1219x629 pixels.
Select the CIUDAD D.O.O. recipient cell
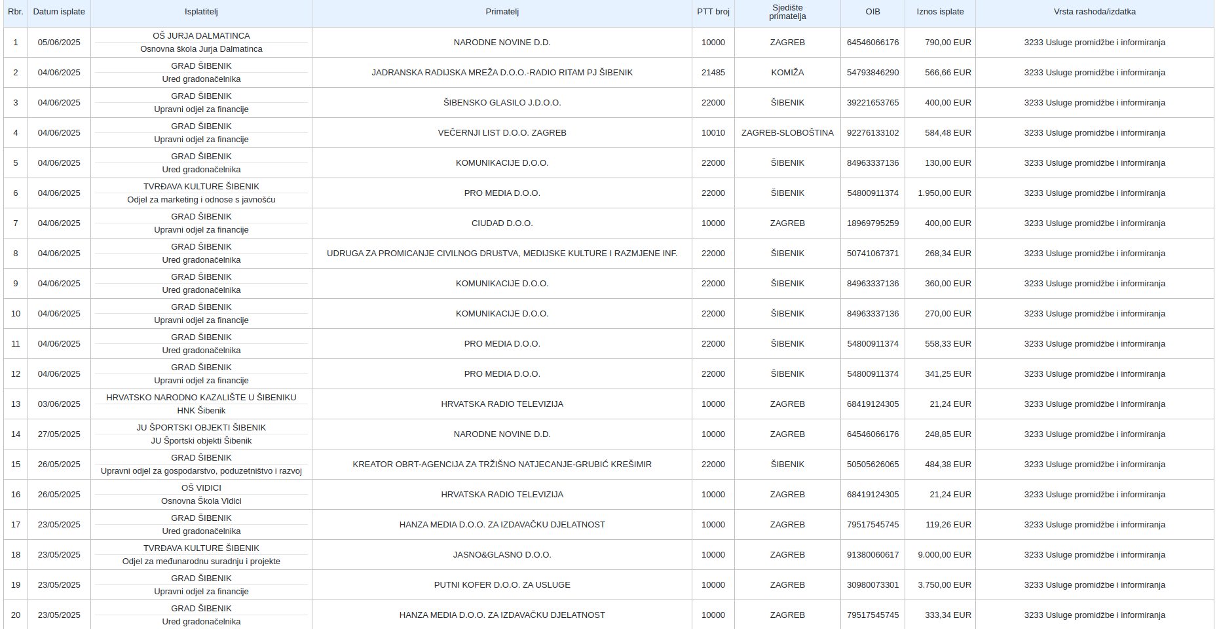502,223
